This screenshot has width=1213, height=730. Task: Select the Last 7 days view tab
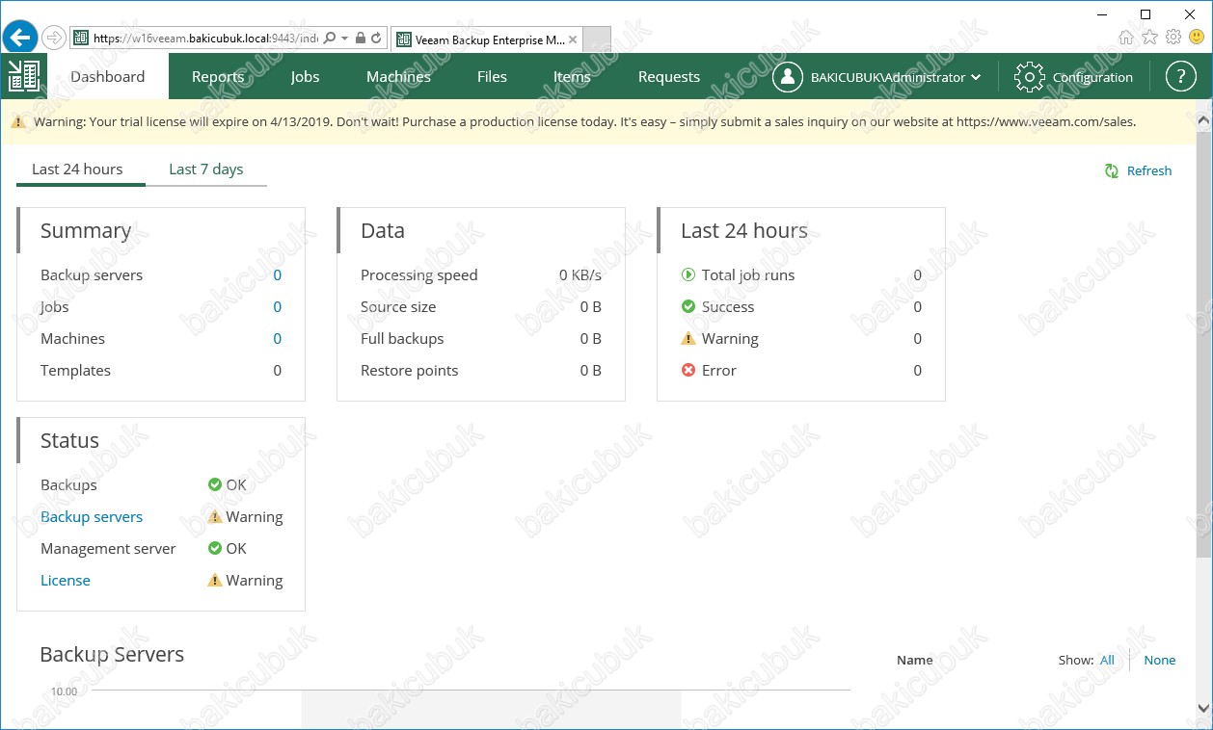pos(206,169)
